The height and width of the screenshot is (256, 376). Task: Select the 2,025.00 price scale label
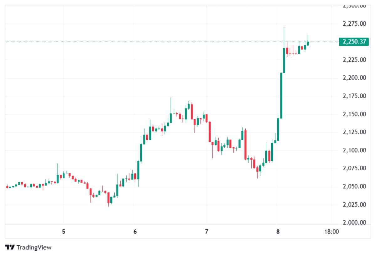click(x=354, y=205)
